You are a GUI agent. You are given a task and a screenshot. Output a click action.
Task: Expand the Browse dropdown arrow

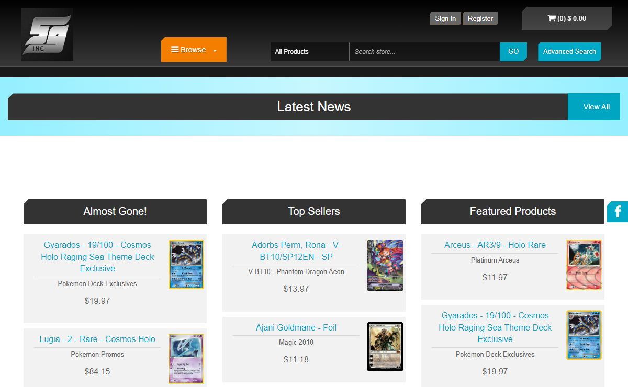[215, 51]
